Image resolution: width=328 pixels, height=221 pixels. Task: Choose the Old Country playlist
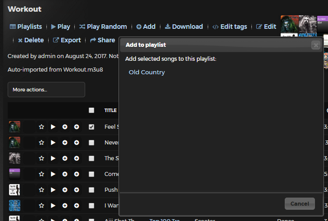click(x=147, y=72)
